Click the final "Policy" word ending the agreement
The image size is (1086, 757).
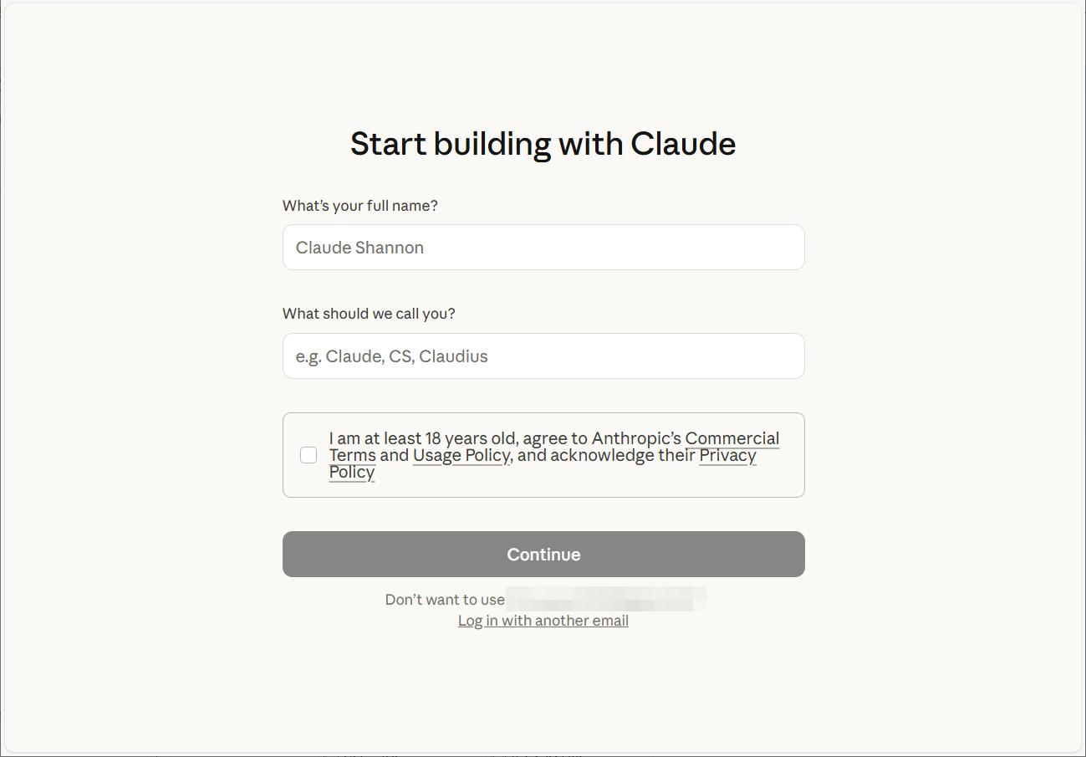[x=352, y=472]
